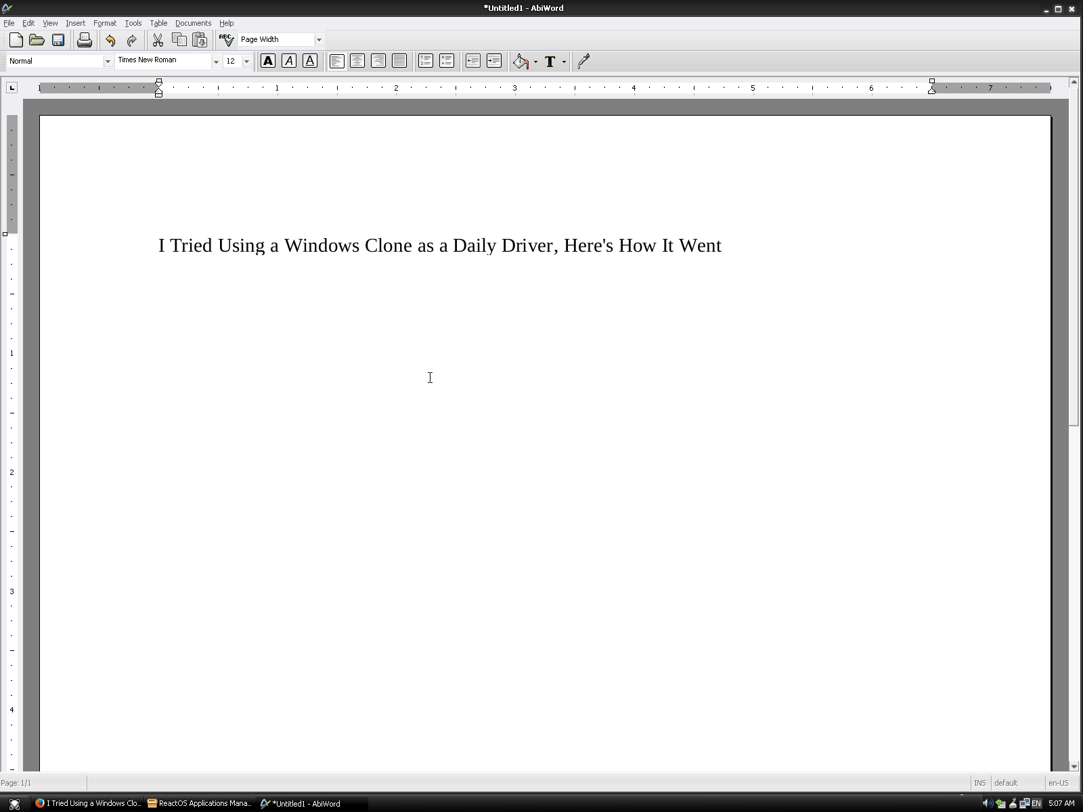Save the document using floppy icon
This screenshot has height=812, width=1083.
(x=58, y=40)
